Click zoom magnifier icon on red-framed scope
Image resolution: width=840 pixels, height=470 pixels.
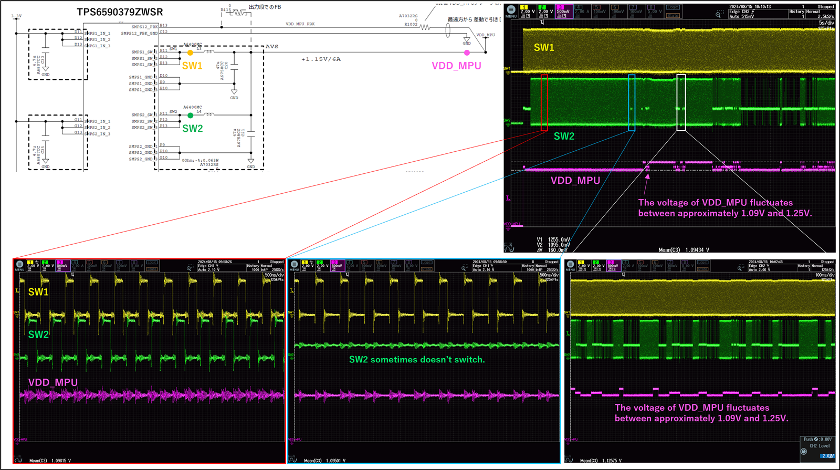(x=190, y=267)
